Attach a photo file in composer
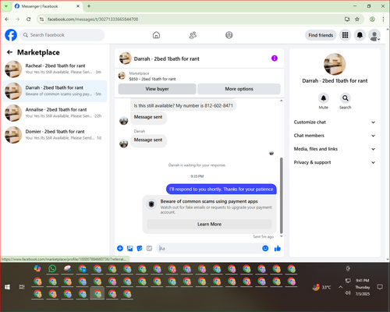 [x=129, y=248]
